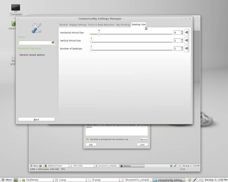228x182 pixels.
Task: Increase Vertical Virtual Size with up arrow
Action: 182,40
